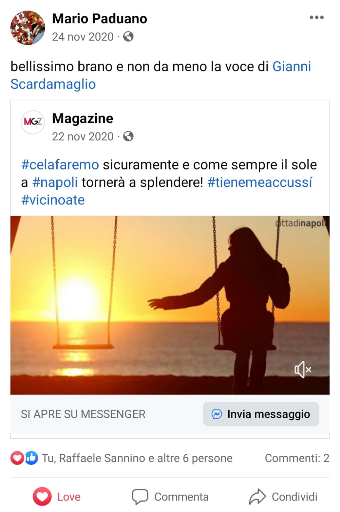340x512 pixels.
Task: Open the #vicinoate hashtag
Action: [x=53, y=200]
